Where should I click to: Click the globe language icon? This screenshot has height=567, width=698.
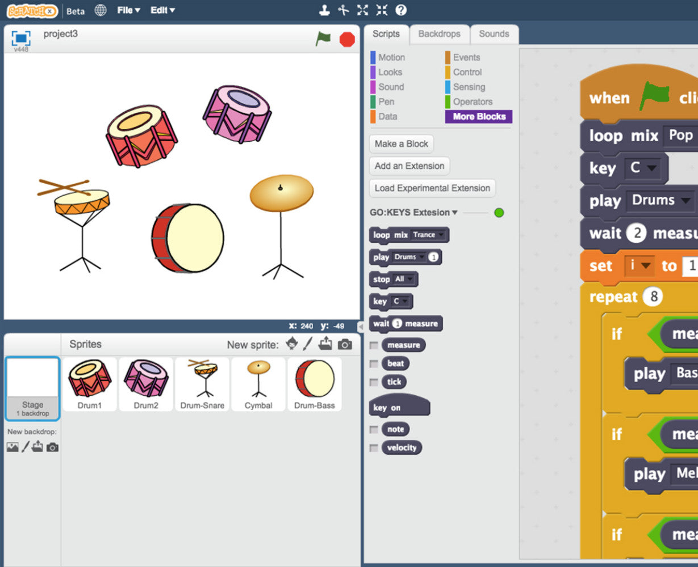point(101,10)
